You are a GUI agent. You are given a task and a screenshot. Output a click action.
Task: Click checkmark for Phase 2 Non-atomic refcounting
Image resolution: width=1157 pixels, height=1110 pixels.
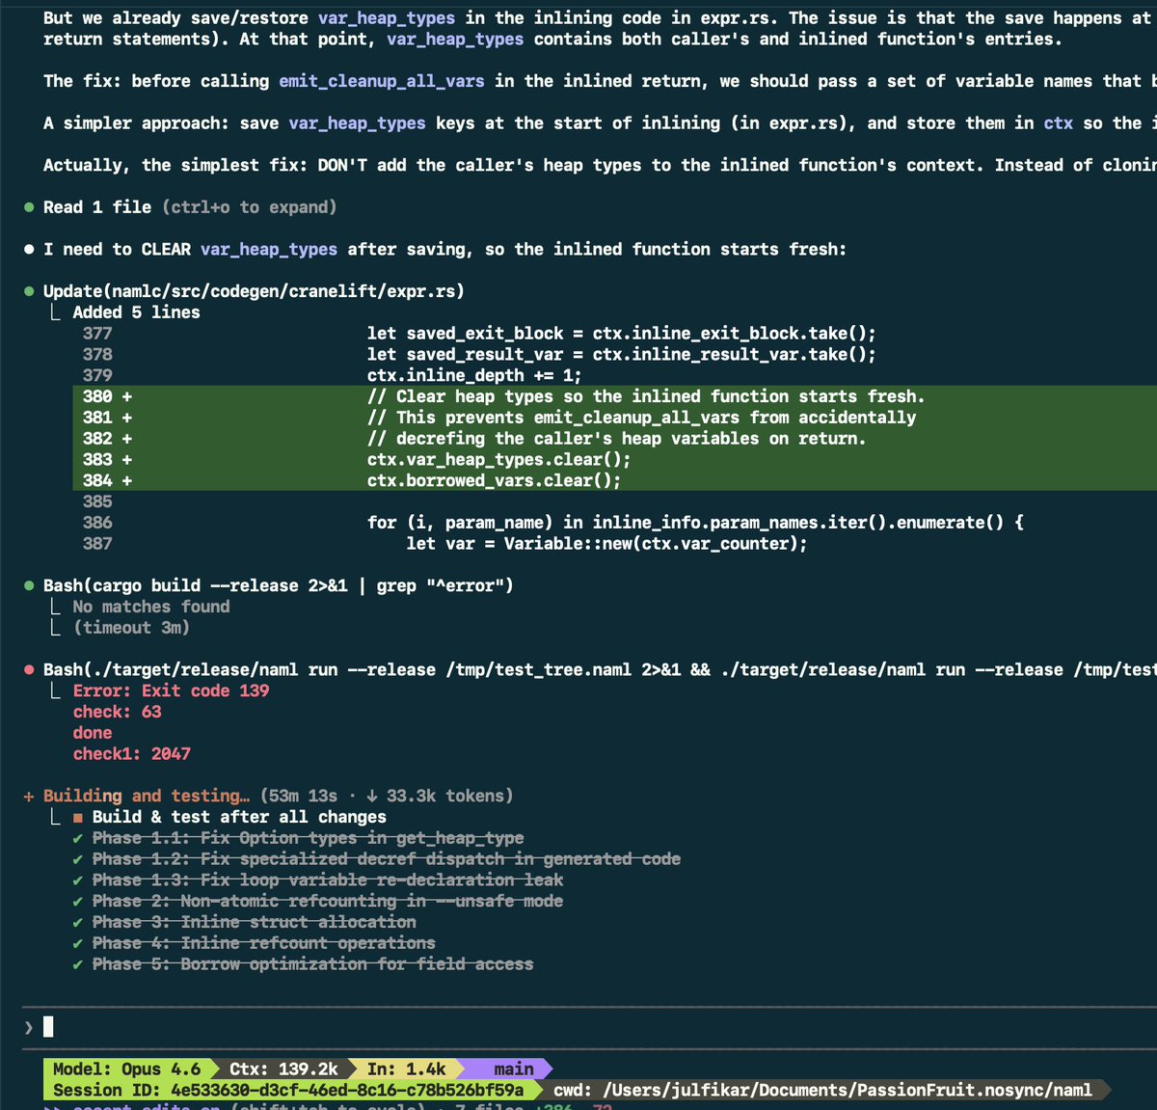tap(77, 902)
